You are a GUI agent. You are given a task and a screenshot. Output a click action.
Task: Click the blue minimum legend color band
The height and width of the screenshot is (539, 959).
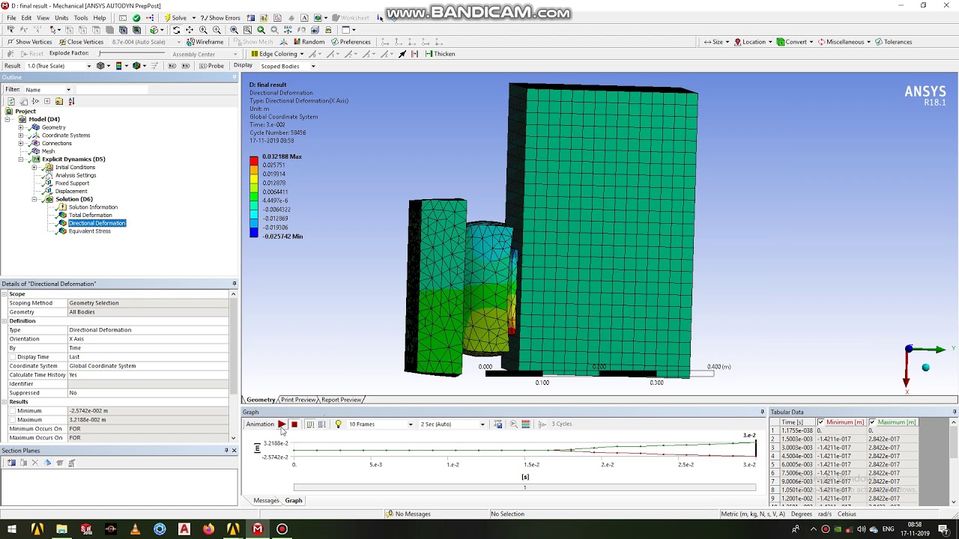(x=254, y=234)
